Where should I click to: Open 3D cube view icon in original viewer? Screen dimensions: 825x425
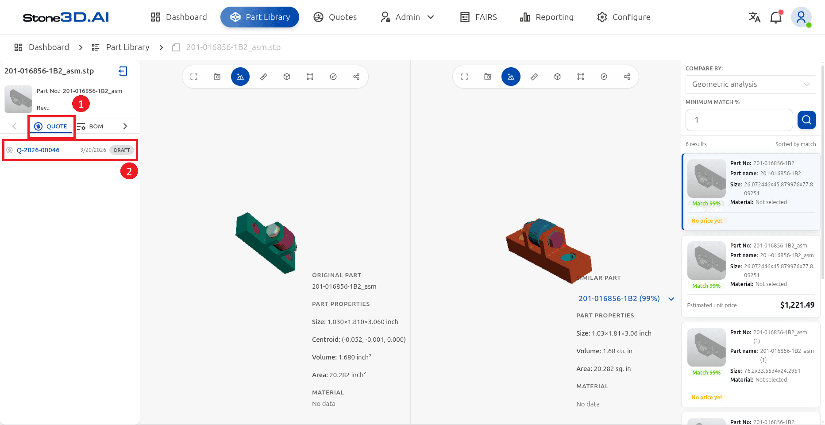287,77
